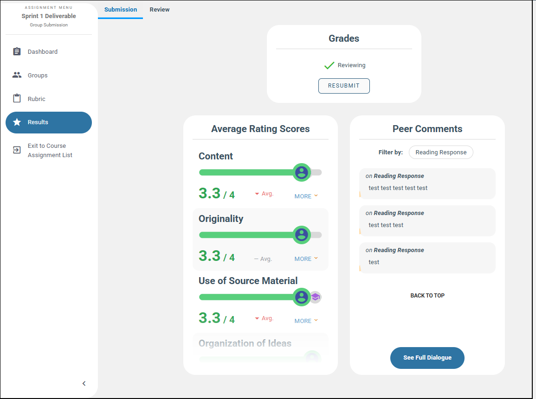Switch to the Review tab
The image size is (536, 399).
[x=160, y=10]
